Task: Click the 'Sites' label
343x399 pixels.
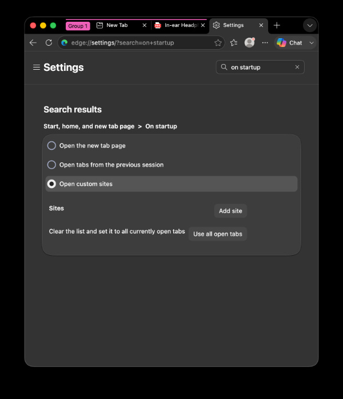Action: click(56, 208)
